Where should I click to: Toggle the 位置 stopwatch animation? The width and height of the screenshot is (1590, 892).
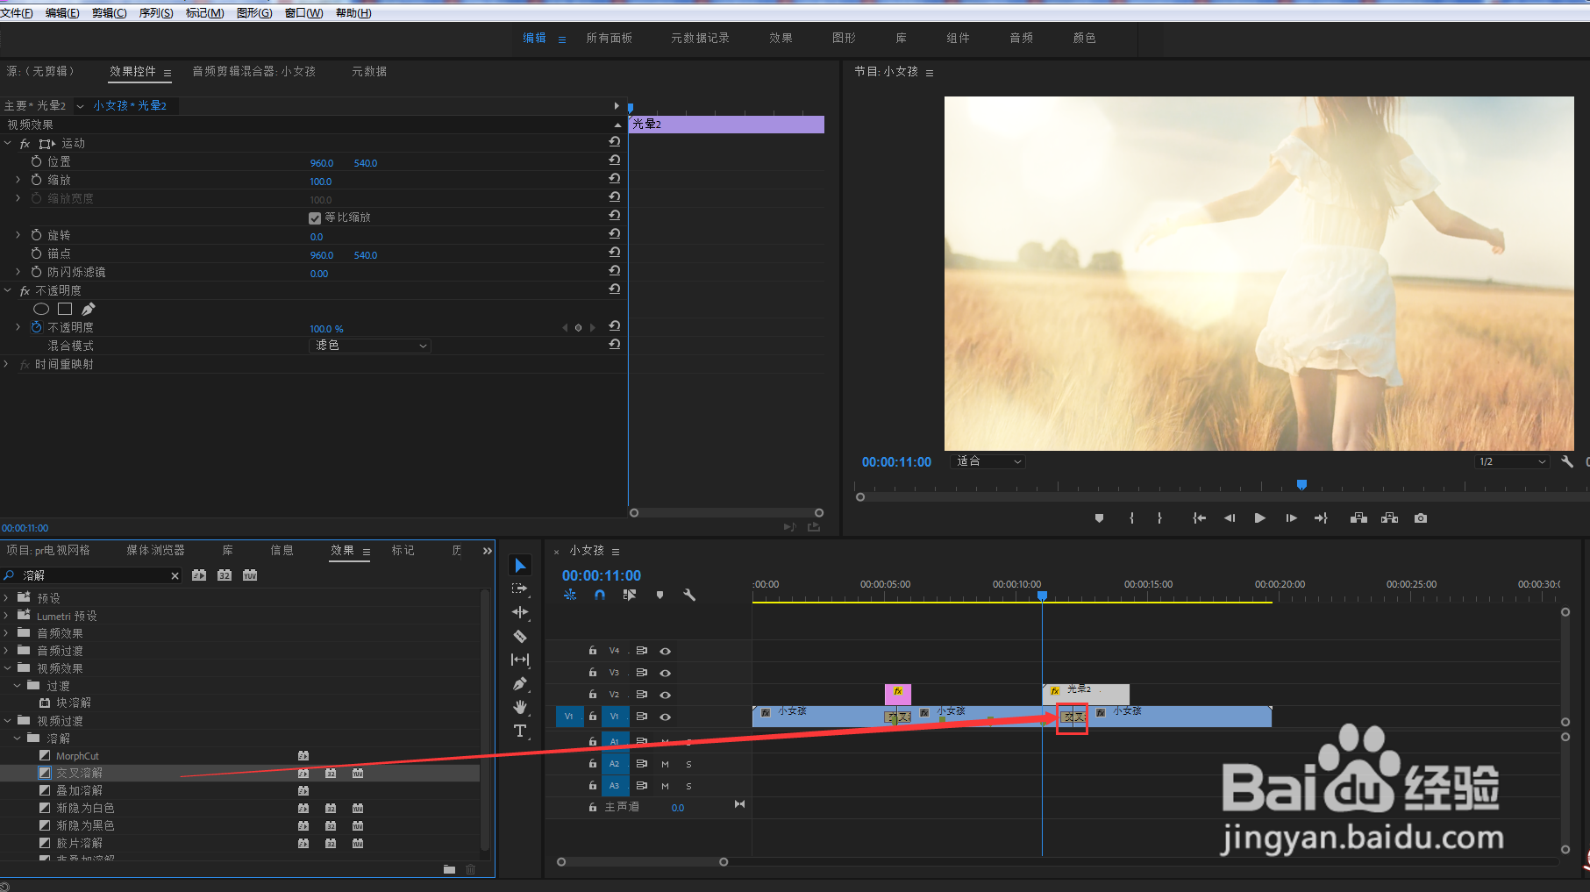[x=36, y=161]
